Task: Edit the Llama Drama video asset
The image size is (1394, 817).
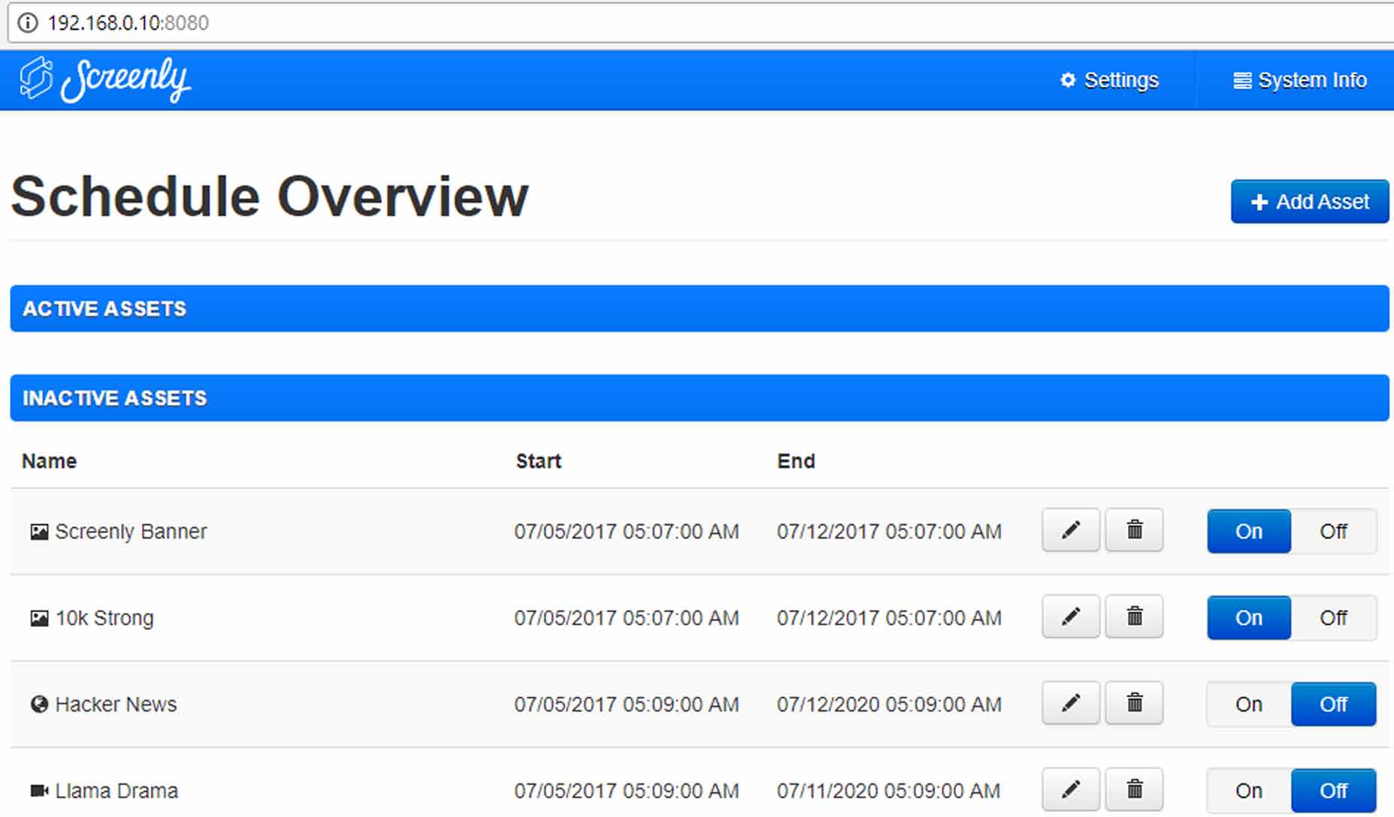Action: (1070, 789)
